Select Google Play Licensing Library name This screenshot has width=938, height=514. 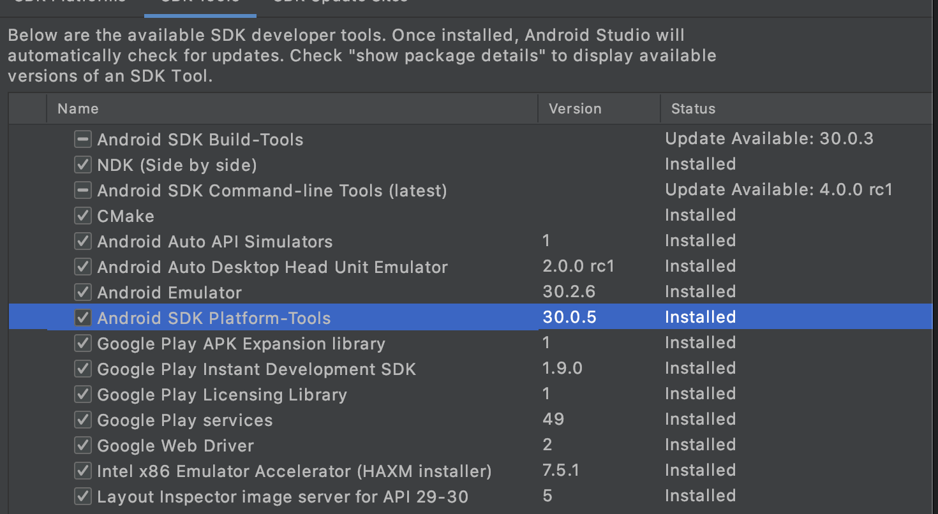(222, 395)
